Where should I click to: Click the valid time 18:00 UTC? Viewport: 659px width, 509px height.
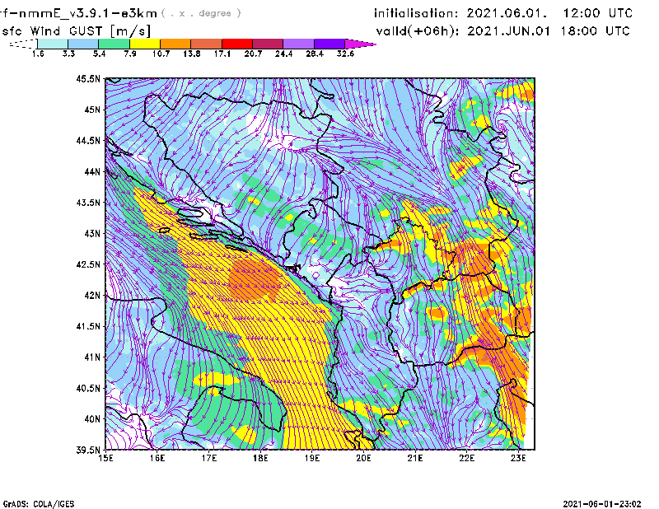tap(596, 30)
